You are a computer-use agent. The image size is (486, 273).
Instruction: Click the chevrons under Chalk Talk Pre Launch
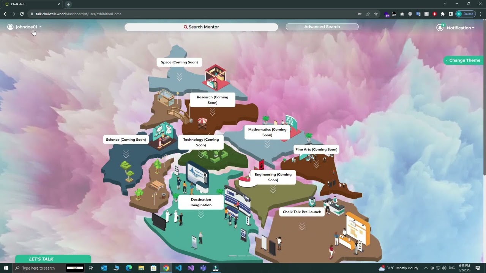(302, 226)
